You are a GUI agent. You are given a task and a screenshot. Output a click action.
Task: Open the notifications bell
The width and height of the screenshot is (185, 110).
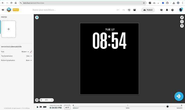pyautogui.click(x=167, y=10)
